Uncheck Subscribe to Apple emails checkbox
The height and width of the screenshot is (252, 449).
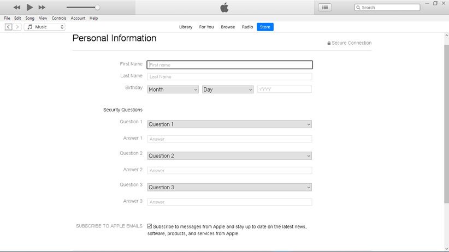click(150, 226)
